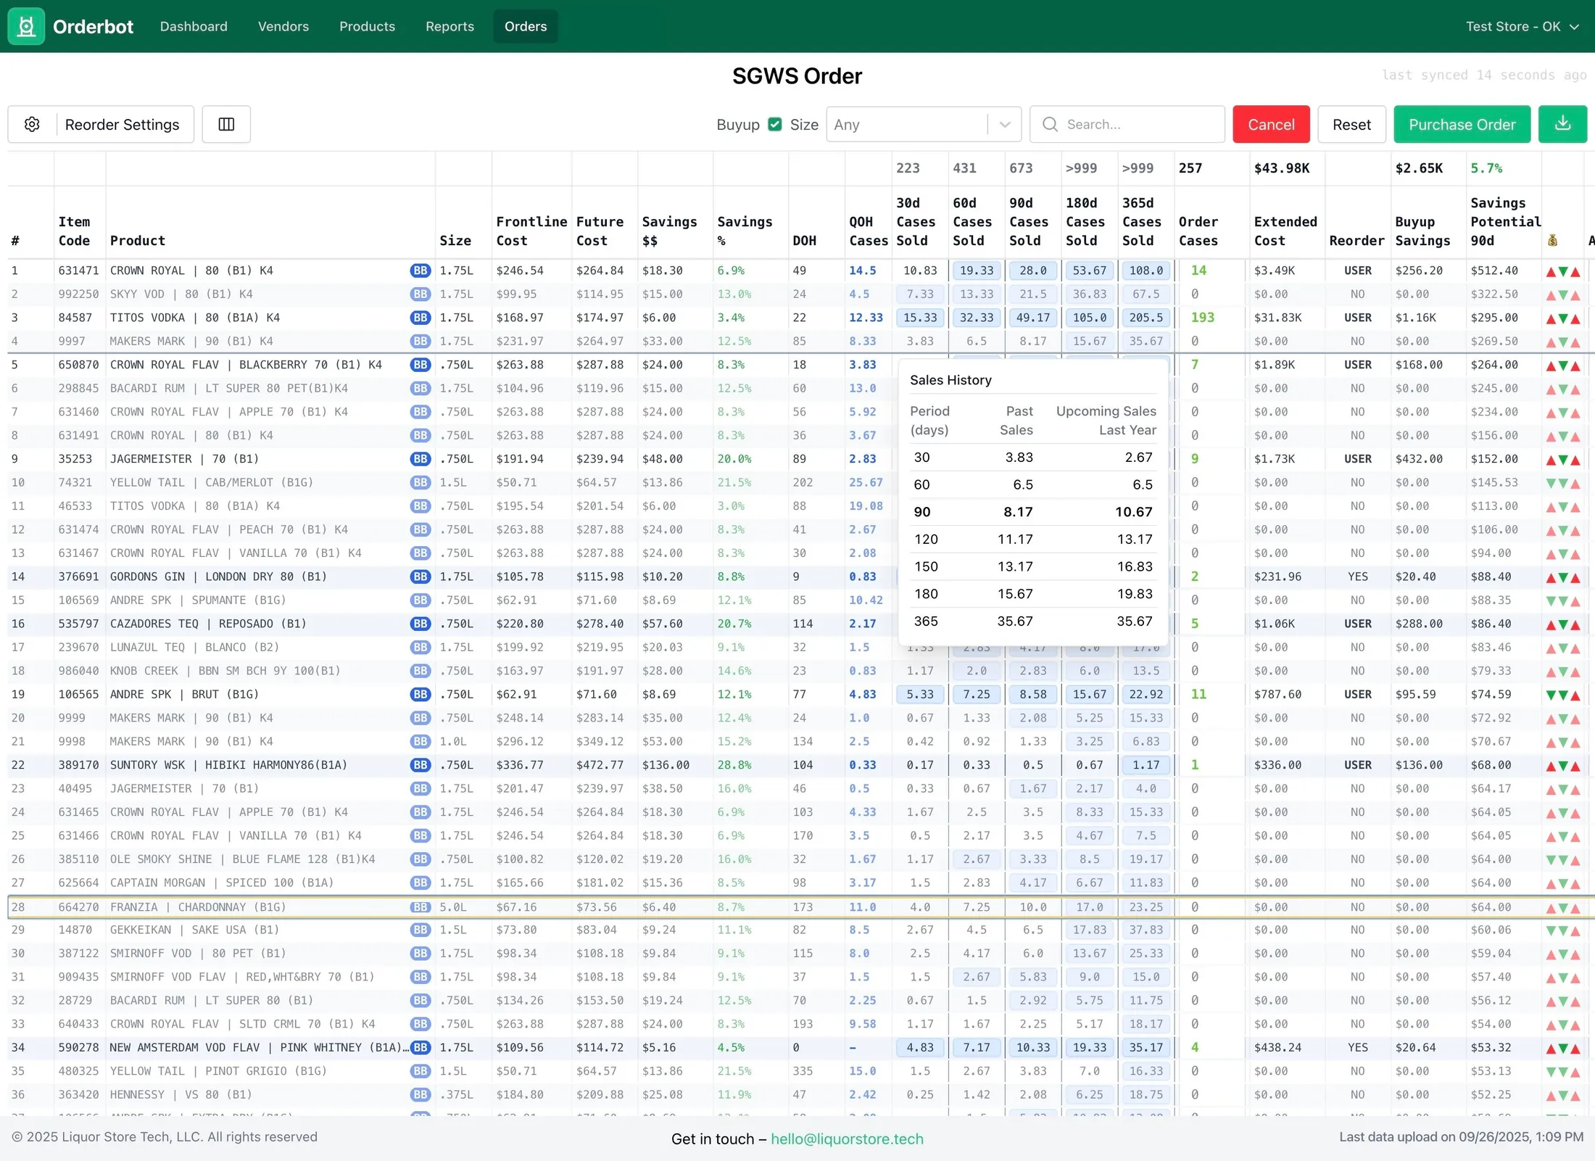Click the Orderbot brand name
The width and height of the screenshot is (1595, 1161).
click(x=94, y=26)
